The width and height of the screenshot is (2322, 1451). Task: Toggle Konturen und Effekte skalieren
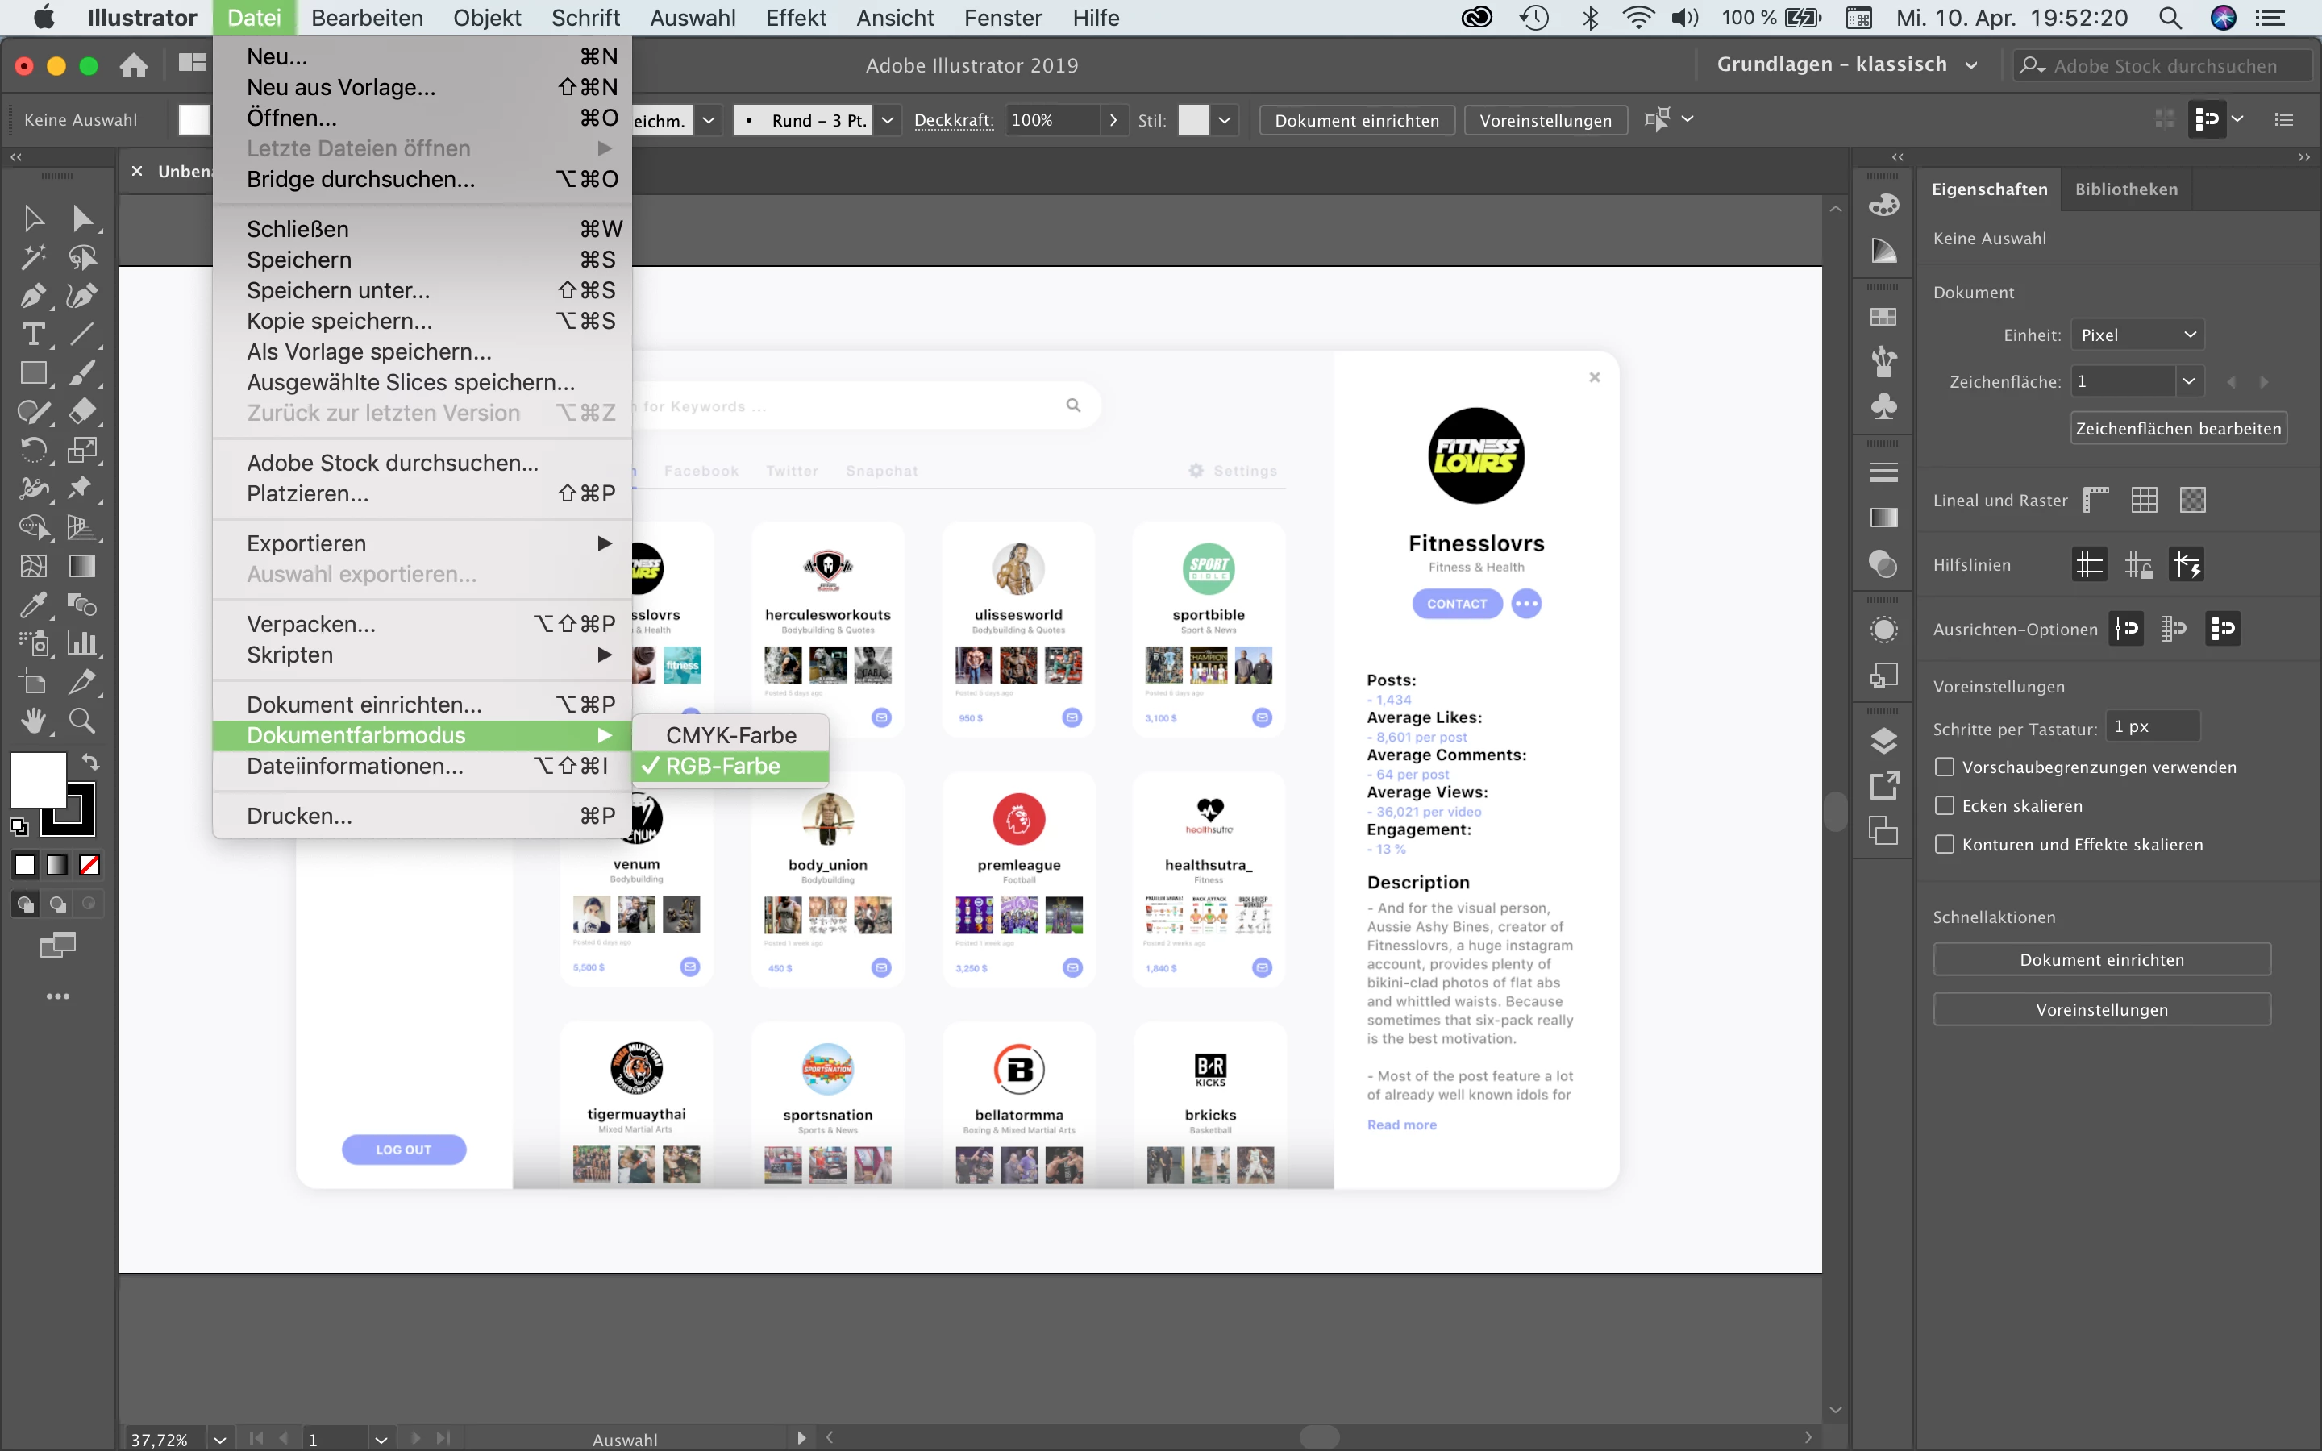[1944, 845]
